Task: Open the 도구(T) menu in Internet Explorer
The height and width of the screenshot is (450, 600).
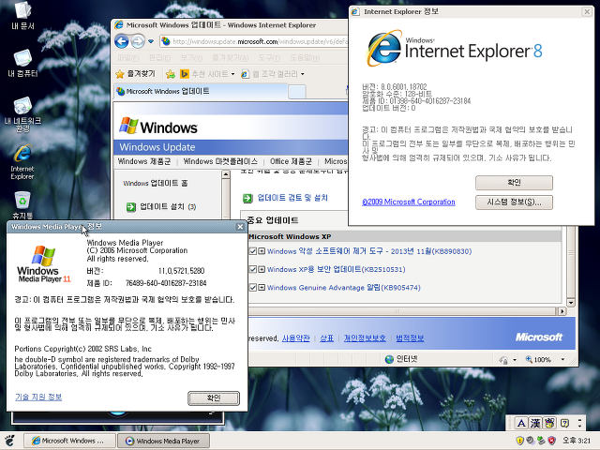Action: (269, 58)
